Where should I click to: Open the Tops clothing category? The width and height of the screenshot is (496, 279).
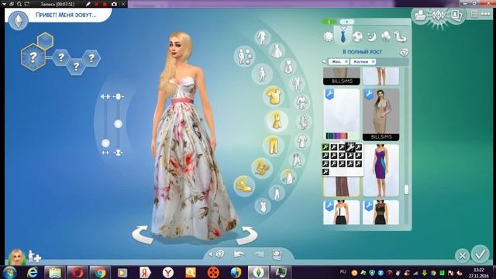coord(273,96)
